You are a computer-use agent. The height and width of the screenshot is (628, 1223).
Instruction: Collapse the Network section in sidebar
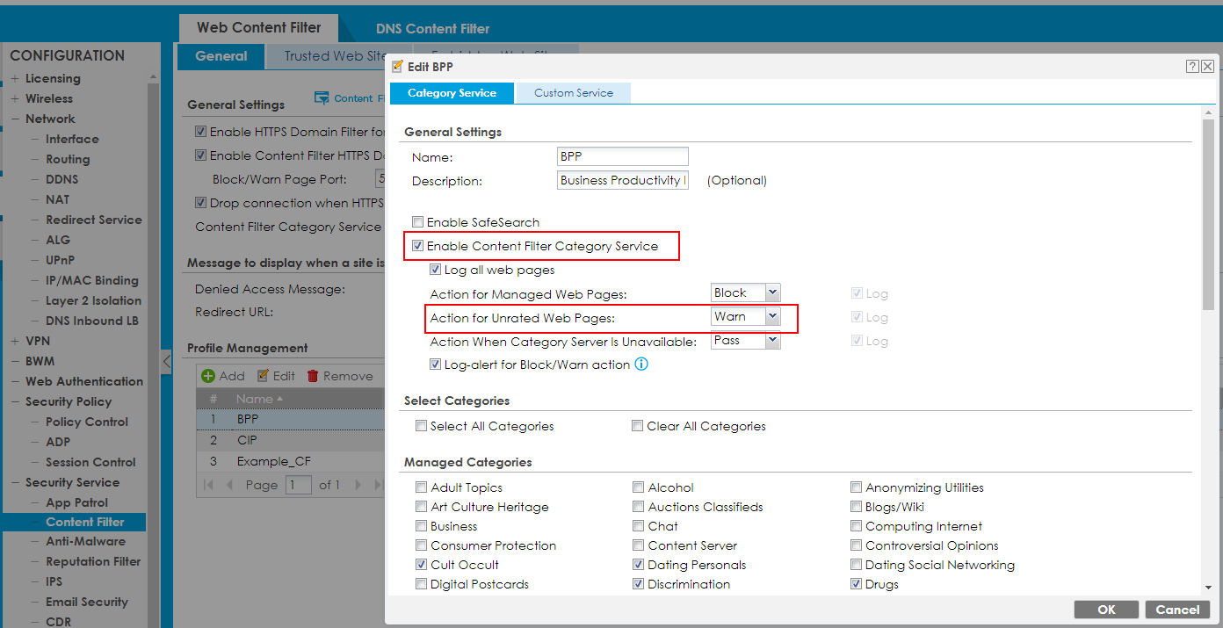pyautogui.click(x=16, y=119)
